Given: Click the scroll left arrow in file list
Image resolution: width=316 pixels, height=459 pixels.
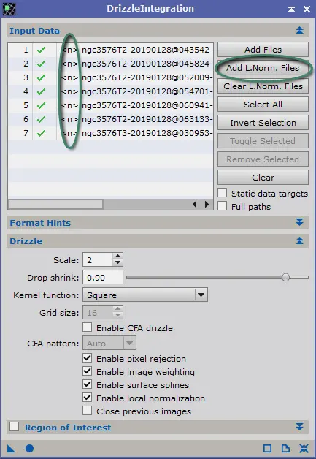Looking at the screenshot, I should pyautogui.click(x=194, y=204).
